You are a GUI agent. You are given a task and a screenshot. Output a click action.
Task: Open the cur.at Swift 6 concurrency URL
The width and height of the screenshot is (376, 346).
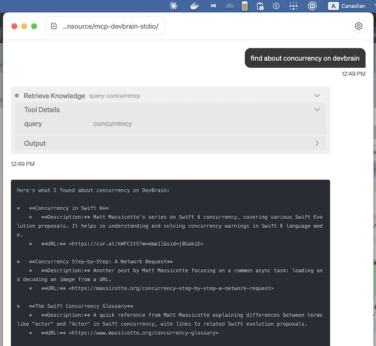pos(136,244)
